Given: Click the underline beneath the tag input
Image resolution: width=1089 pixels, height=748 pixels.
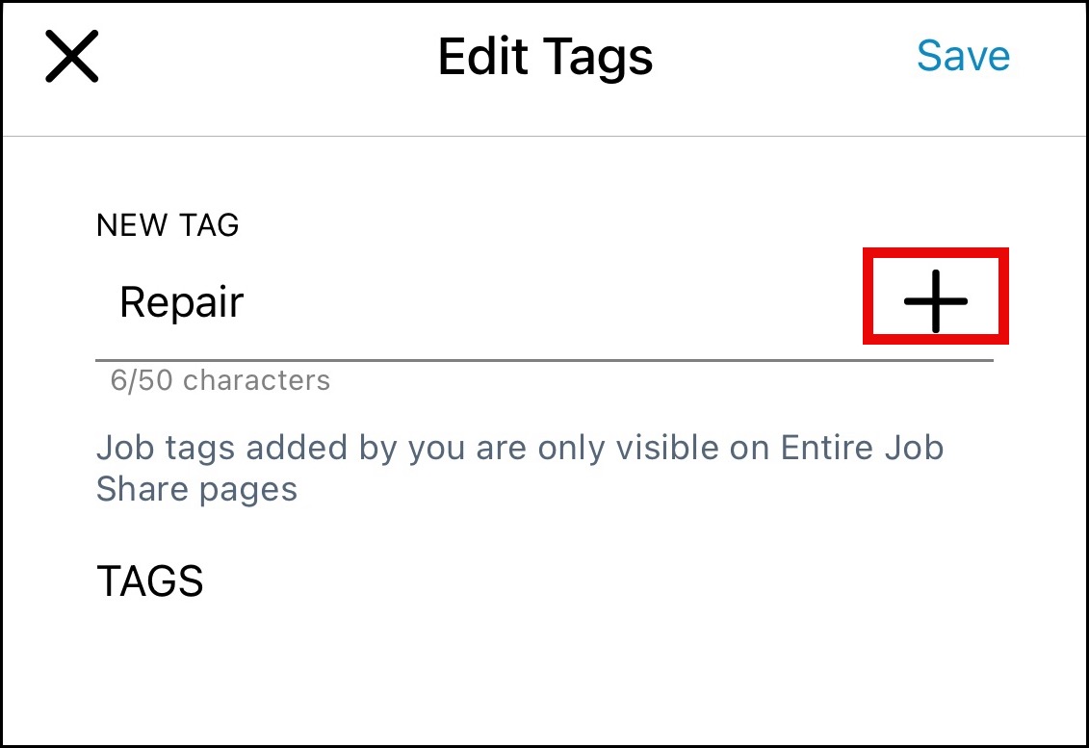Looking at the screenshot, I should (544, 360).
